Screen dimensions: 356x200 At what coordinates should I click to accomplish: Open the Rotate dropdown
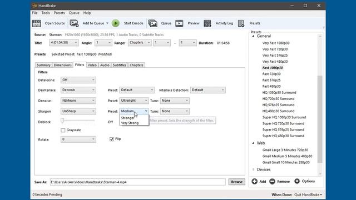click(78, 139)
